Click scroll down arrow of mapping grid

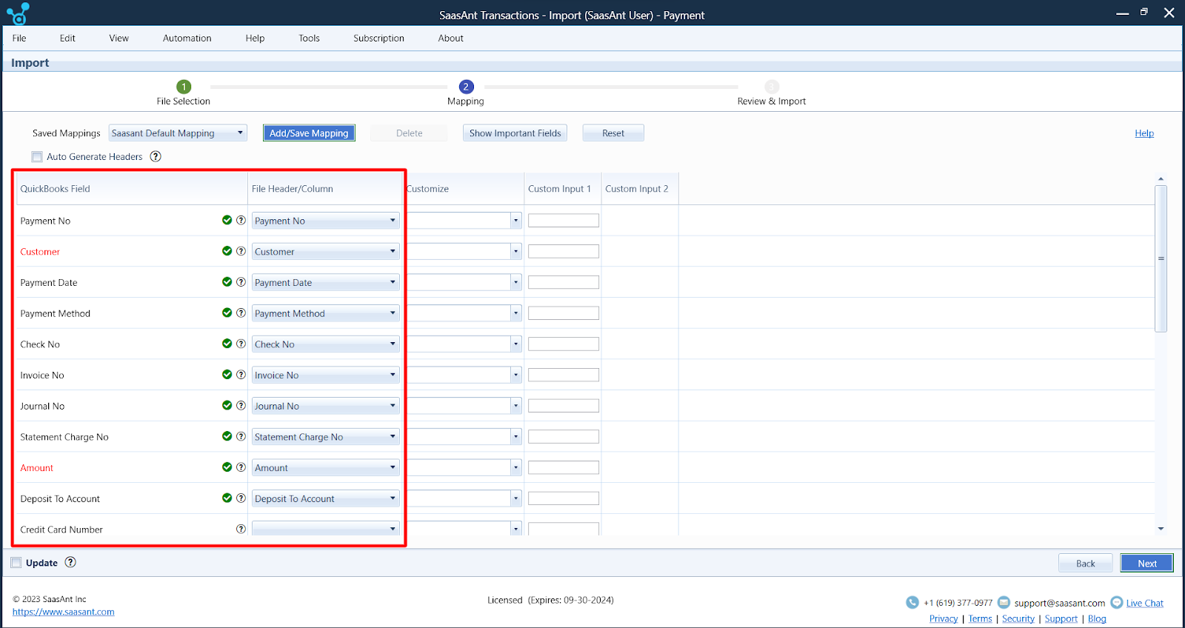1161,529
